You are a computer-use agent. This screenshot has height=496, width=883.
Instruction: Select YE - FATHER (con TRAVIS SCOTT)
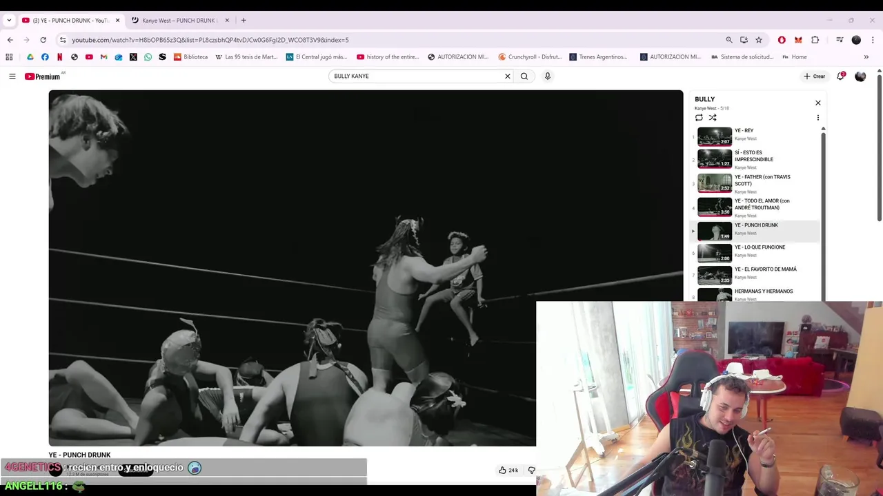(x=755, y=183)
